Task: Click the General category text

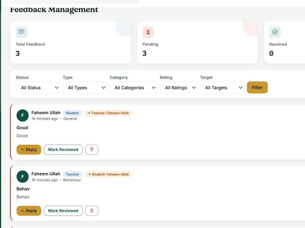Action: coord(70,119)
